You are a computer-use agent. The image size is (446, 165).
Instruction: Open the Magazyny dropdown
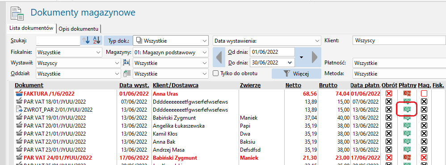coord(171,52)
